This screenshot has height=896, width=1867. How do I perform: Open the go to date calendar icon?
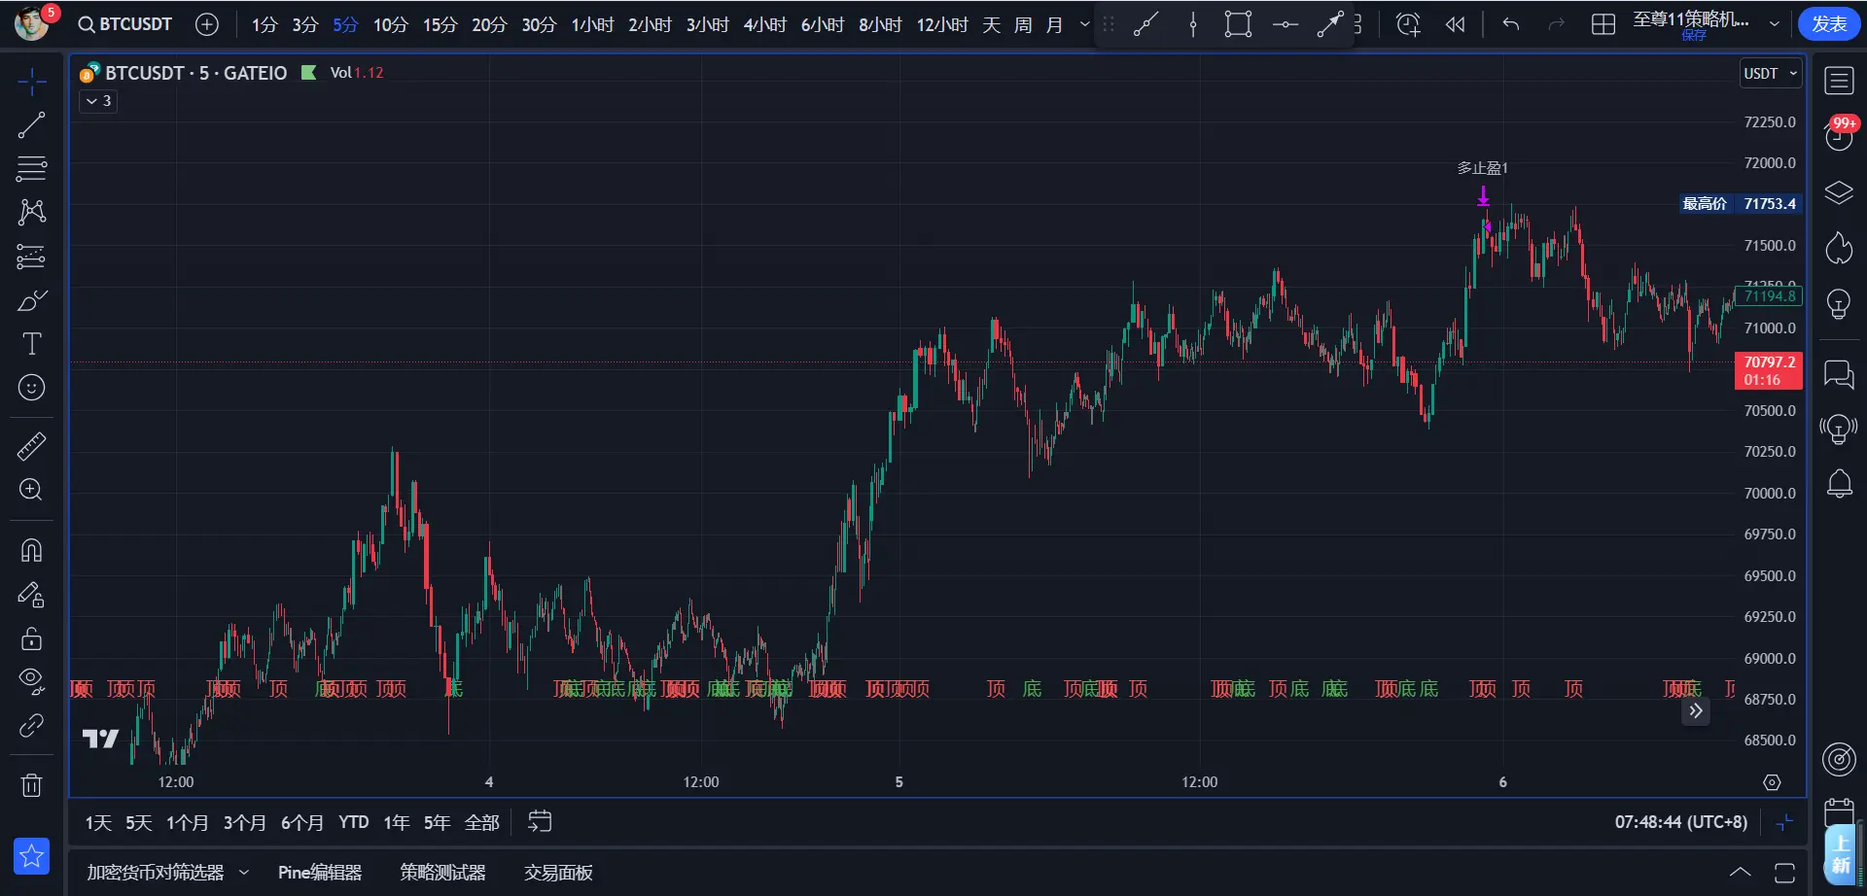[x=540, y=822]
